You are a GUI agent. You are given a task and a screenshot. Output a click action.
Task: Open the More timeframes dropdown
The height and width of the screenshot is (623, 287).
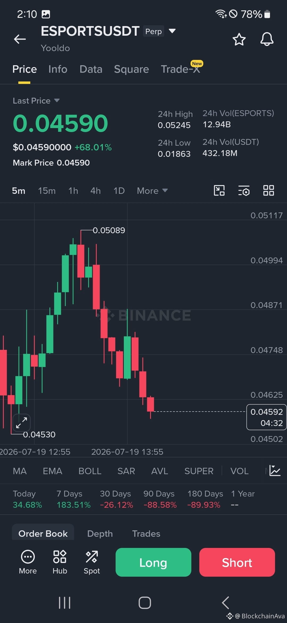pyautogui.click(x=152, y=191)
